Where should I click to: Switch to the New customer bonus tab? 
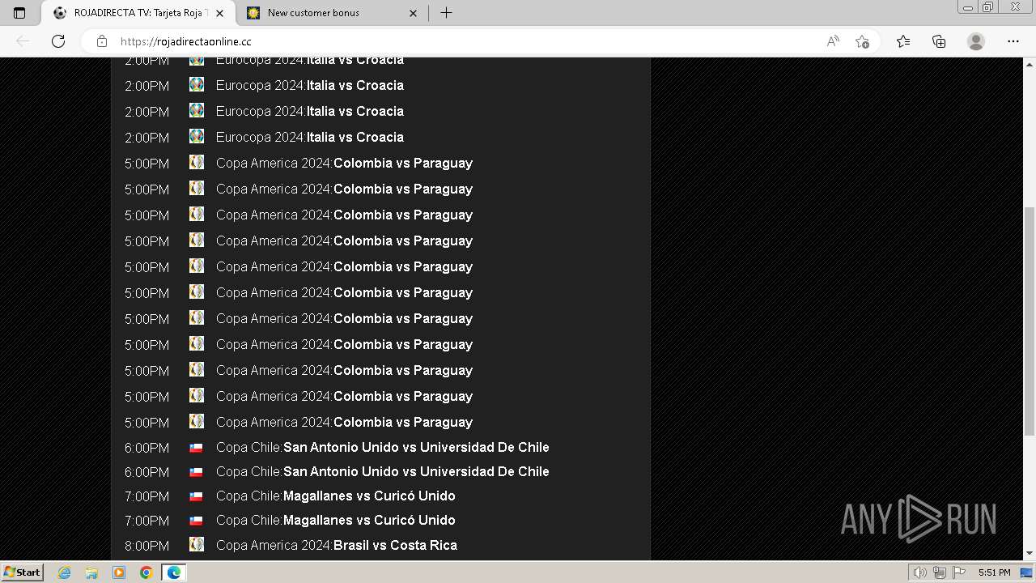click(x=332, y=13)
